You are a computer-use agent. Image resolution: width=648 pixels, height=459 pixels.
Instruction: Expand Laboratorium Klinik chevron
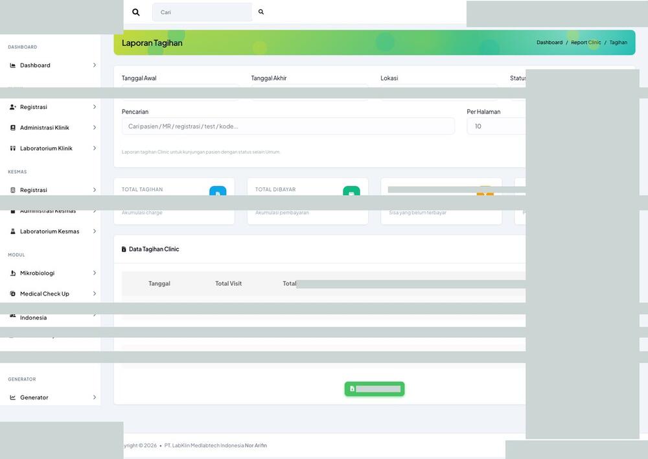click(94, 148)
